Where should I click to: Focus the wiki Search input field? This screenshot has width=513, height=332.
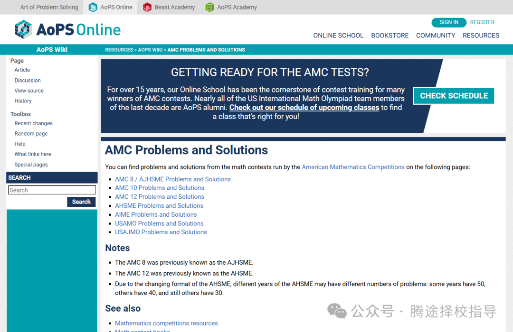pyautogui.click(x=52, y=190)
